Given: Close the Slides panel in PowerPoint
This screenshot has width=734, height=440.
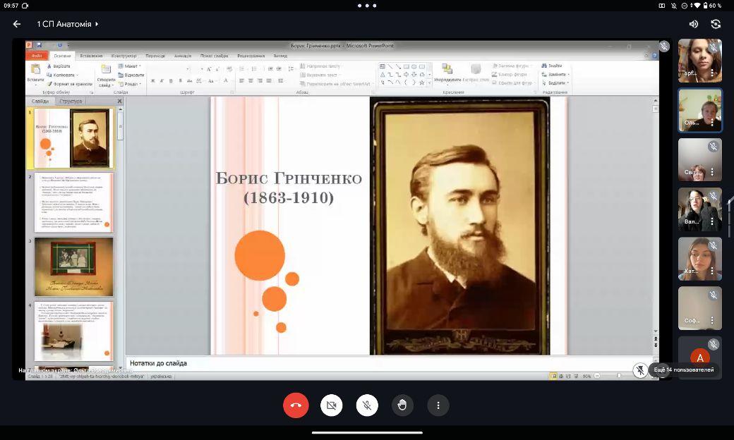Looking at the screenshot, I should click(119, 102).
